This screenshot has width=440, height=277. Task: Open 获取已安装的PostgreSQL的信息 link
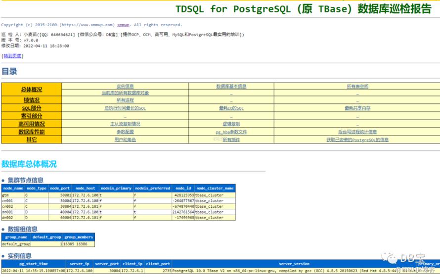(357, 140)
